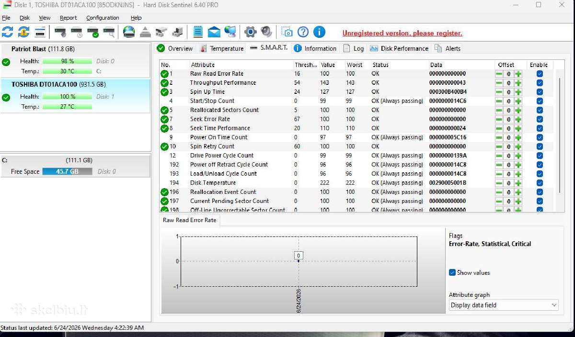Viewport: 575px width, 337px height.
Task: Click the disk with green checkmark icon
Action: tap(93, 33)
